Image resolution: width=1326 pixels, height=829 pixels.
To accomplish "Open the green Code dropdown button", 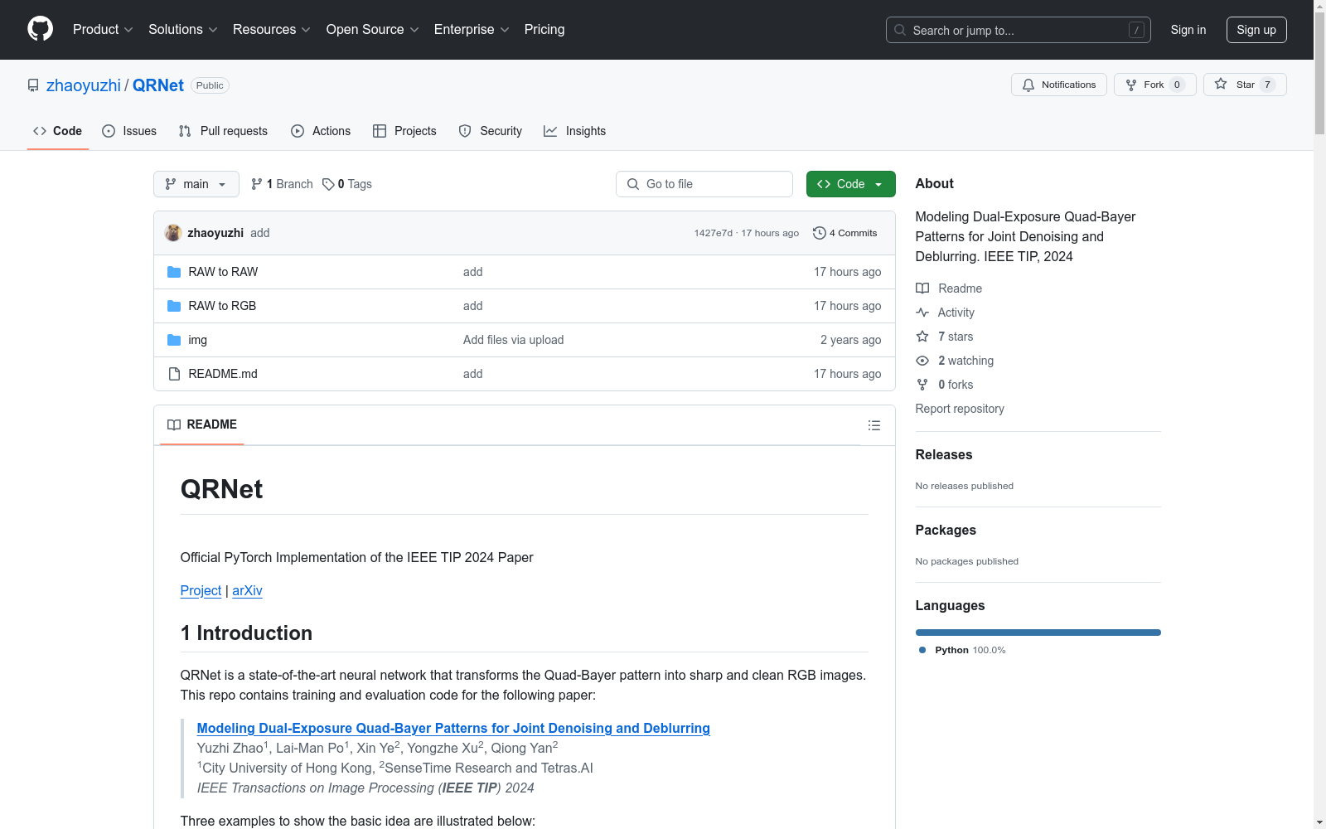I will point(851,184).
